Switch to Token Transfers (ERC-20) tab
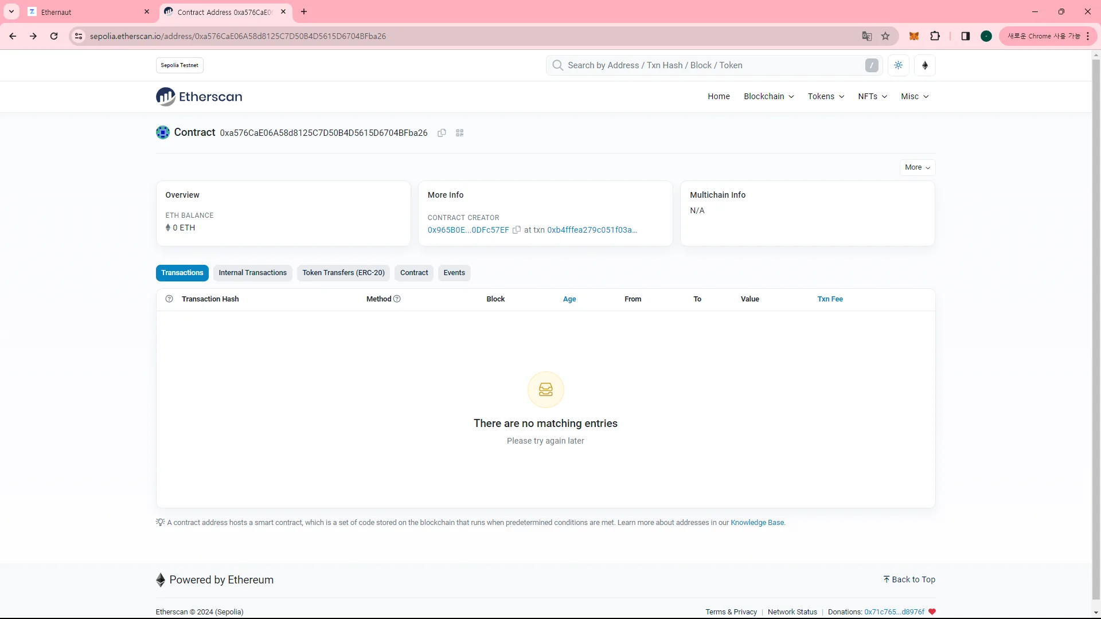 pos(343,273)
